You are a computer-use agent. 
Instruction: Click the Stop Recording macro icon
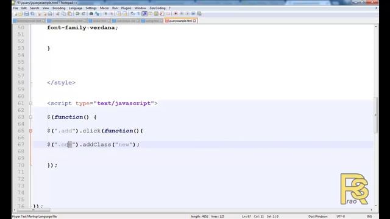(182, 13)
